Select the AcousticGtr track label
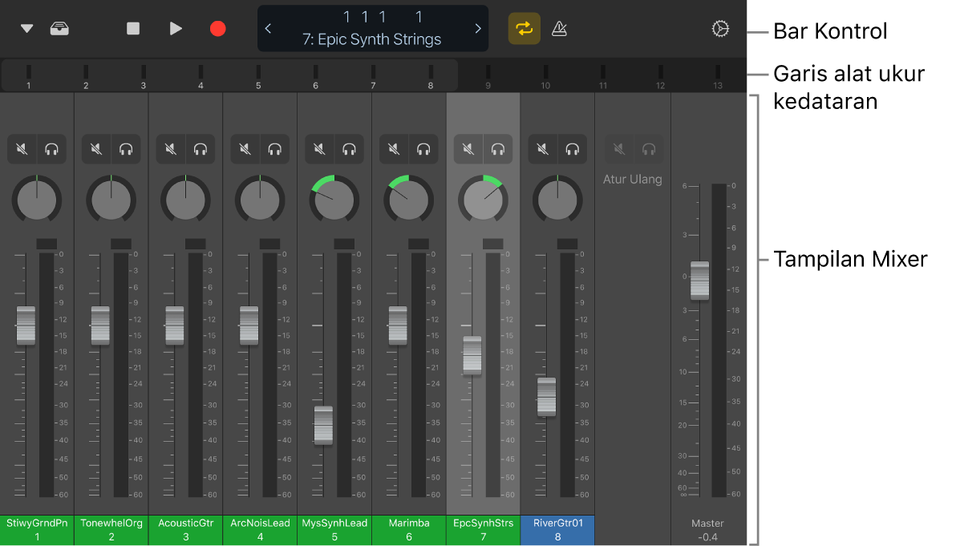 186,529
